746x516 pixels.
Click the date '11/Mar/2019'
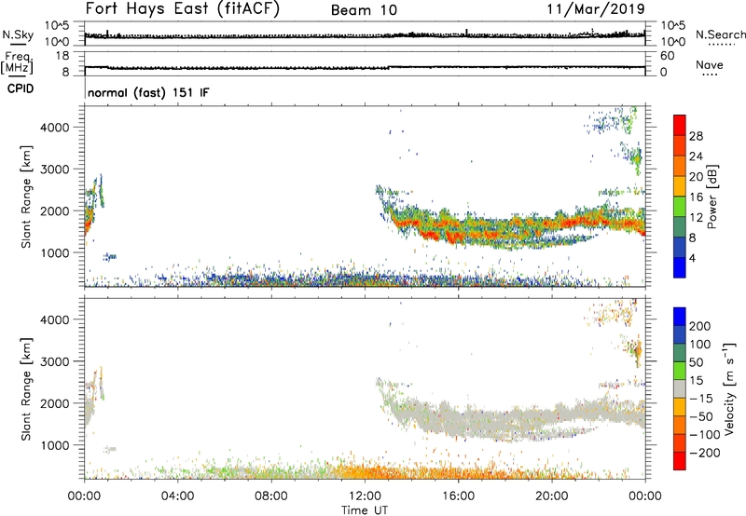pos(596,8)
